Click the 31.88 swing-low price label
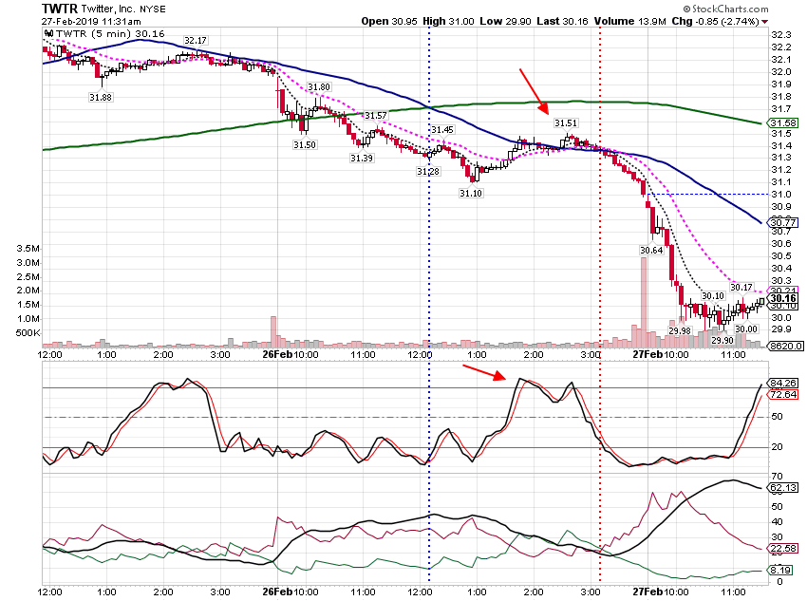Viewport: 807px width, 601px height. point(101,97)
